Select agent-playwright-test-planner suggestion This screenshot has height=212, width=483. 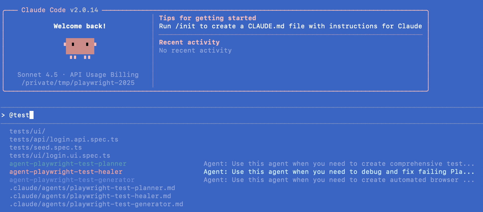click(68, 164)
